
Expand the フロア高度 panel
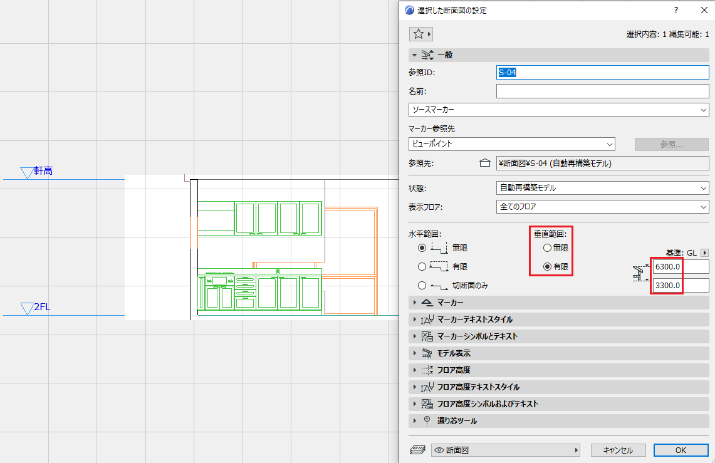[414, 370]
